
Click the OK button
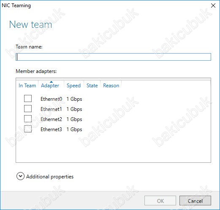coord(160,201)
